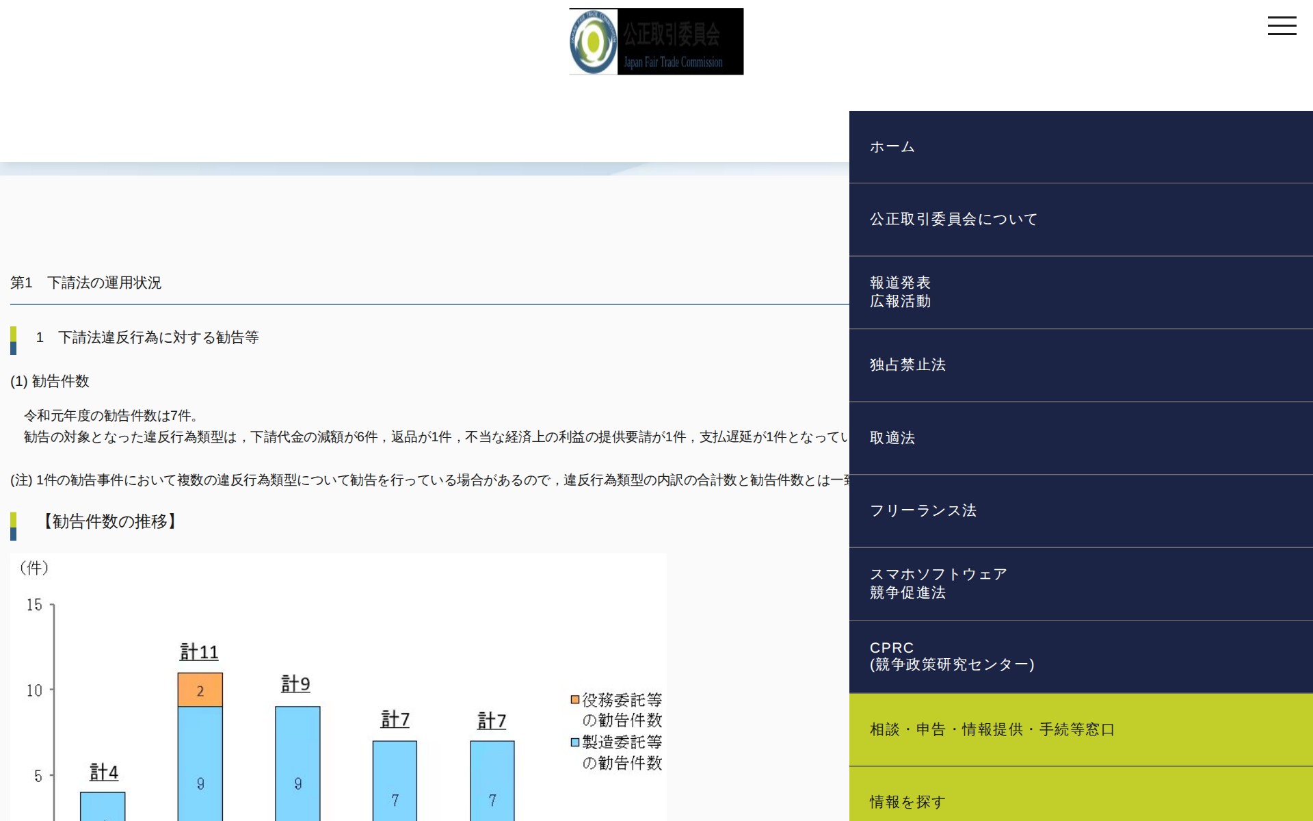This screenshot has width=1313, height=821.
Task: Click the heading 第1 下請法の運用状況
Action: click(87, 283)
